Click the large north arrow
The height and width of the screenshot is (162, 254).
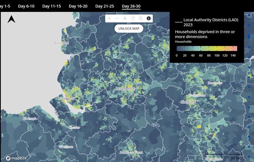[11, 19]
